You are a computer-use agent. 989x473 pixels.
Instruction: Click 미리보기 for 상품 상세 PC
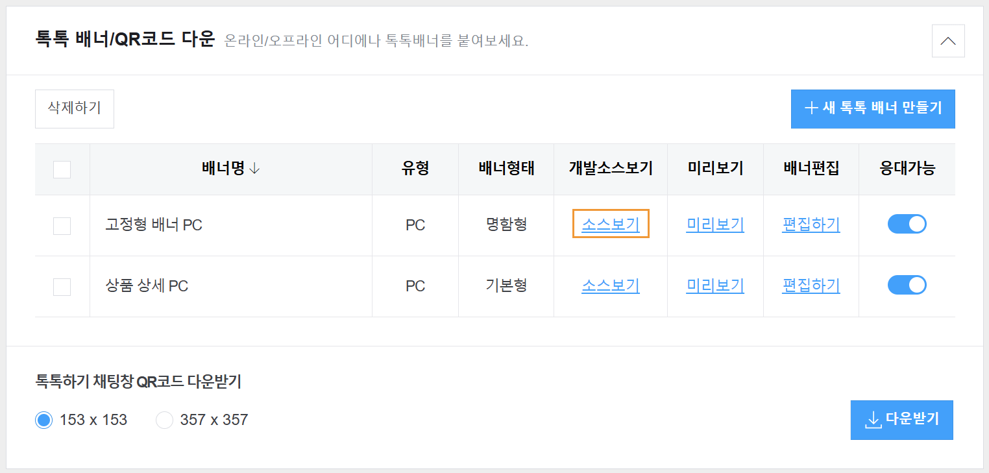[x=714, y=285]
